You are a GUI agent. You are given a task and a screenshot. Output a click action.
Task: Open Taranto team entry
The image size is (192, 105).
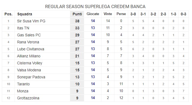(23, 84)
